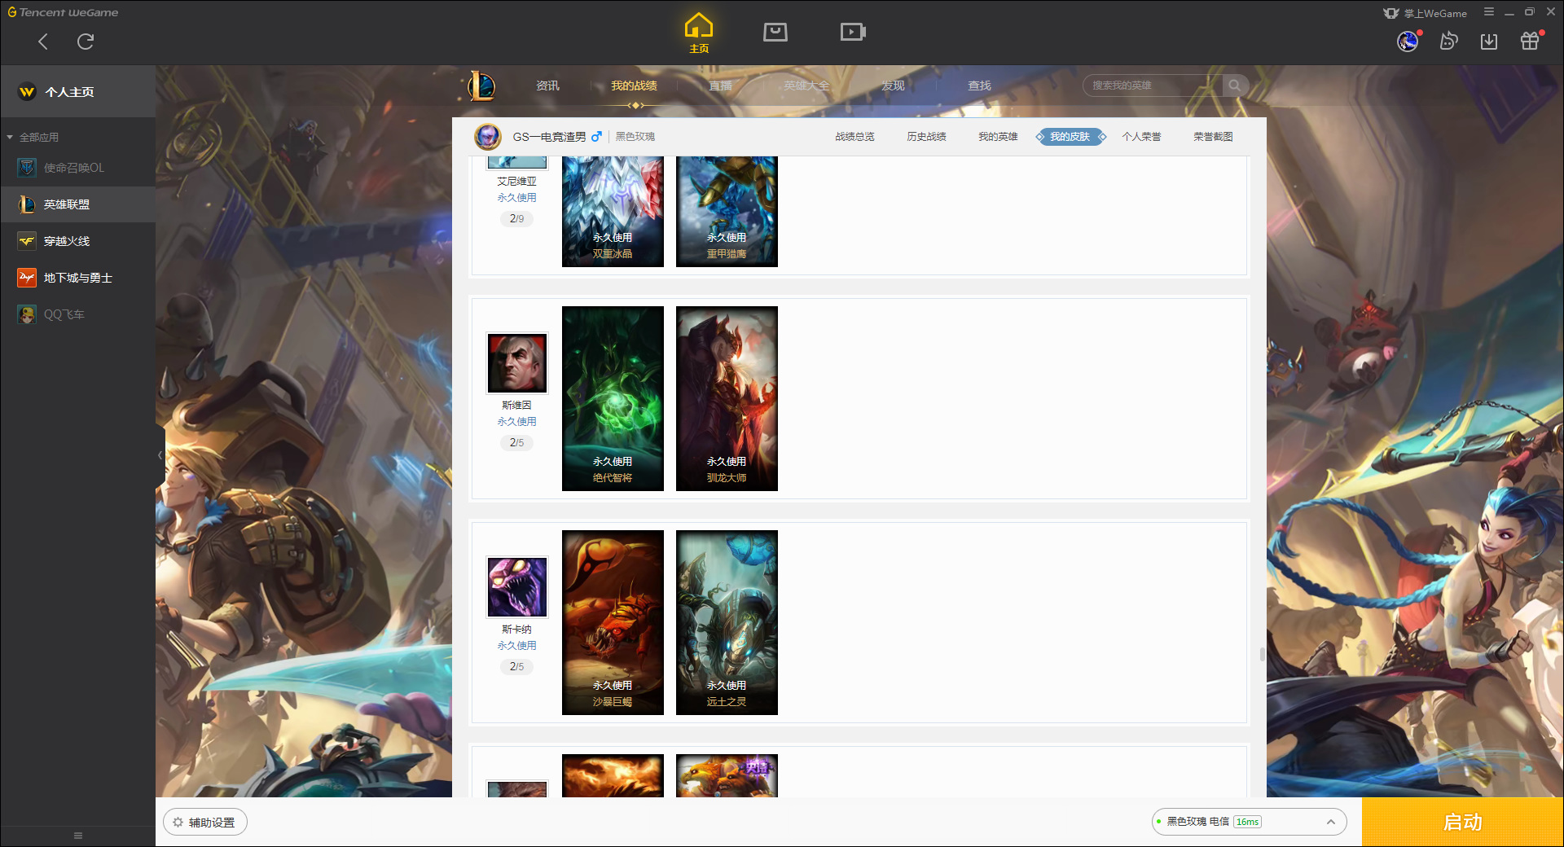Switch to 荣誉截图 sub-tab
The image size is (1564, 847).
click(1213, 137)
